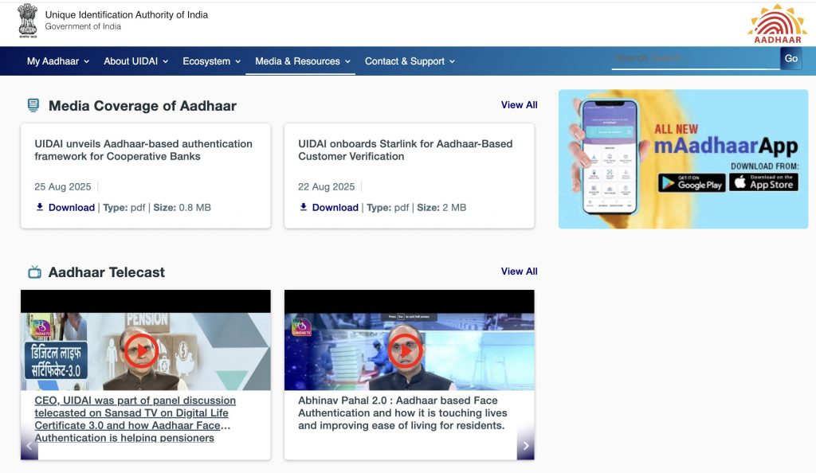Click the mAadhaar App phone banner image
The height and width of the screenshot is (473, 816).
pos(683,159)
